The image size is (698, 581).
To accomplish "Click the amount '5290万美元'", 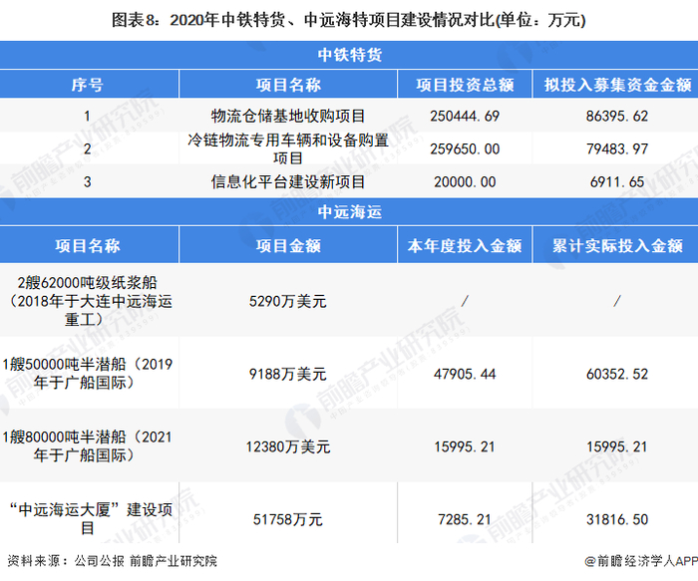I will [x=288, y=301].
